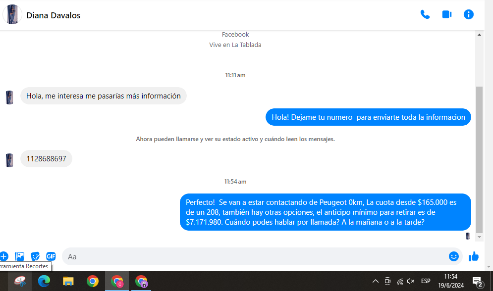Choose a sticker to send
The width and height of the screenshot is (493, 291).
35,256
